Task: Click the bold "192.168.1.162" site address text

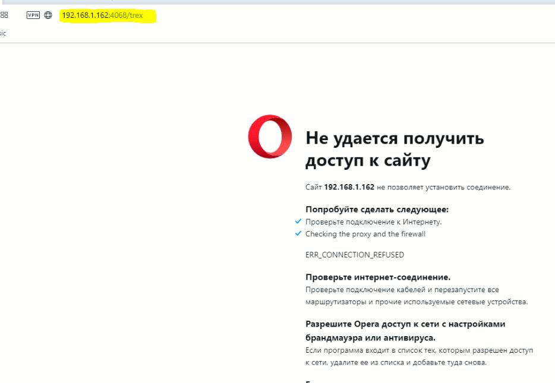Action: coord(349,187)
